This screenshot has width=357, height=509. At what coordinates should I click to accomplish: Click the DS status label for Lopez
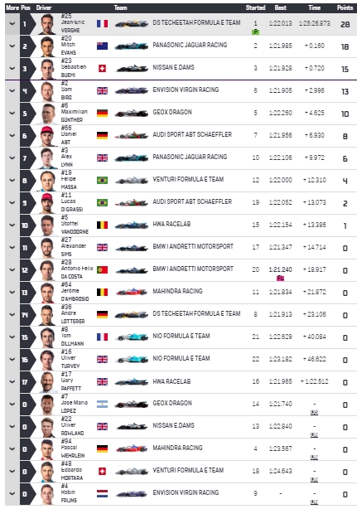pyautogui.click(x=314, y=413)
